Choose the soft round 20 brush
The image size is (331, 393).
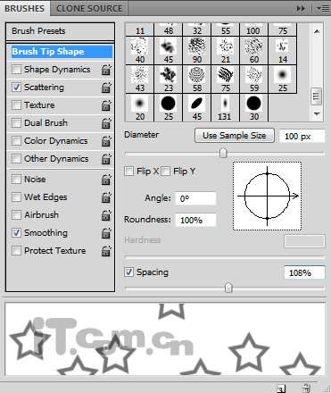(x=140, y=108)
